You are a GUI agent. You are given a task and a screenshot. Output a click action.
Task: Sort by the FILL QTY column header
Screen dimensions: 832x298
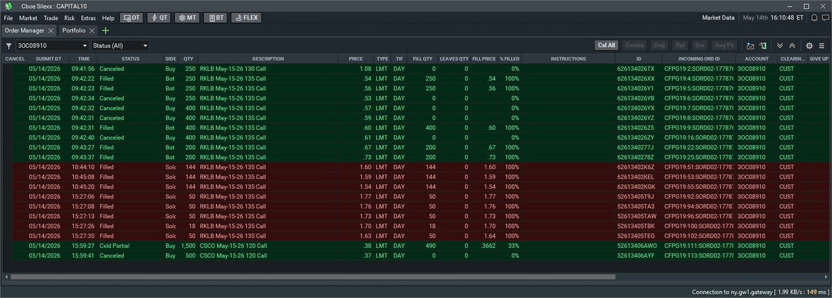[423, 59]
